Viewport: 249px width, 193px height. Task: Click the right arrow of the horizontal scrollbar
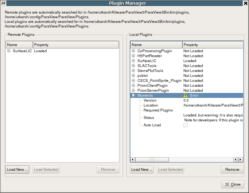(240, 159)
